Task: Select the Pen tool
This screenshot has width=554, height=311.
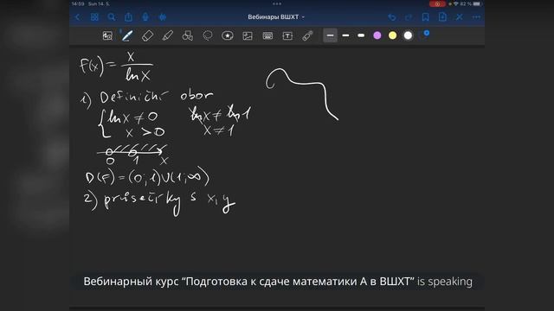Action: point(127,35)
